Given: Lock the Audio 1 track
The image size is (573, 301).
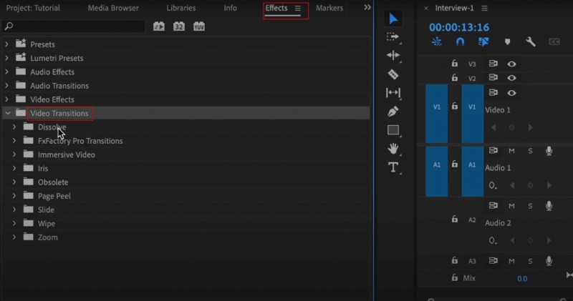Looking at the screenshot, I should 455,164.
